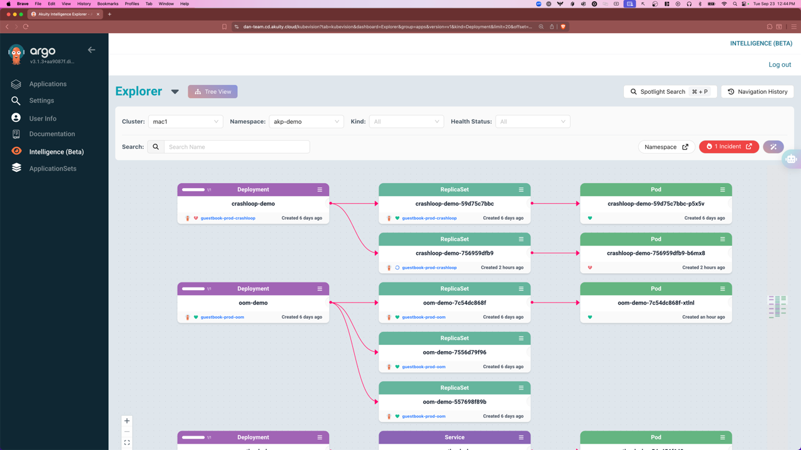The image size is (801, 450).
Task: Expand the Health Status filter dropdown
Action: [533, 122]
